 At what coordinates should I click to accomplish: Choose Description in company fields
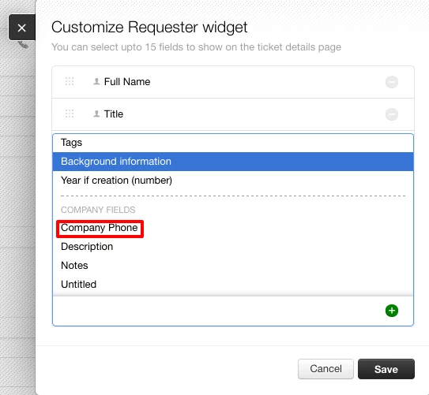tap(233, 247)
